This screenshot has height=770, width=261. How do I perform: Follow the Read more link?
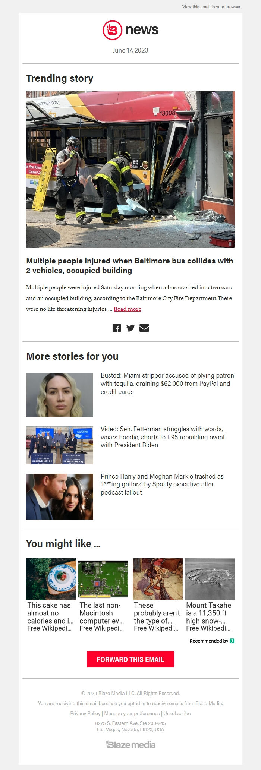point(128,309)
